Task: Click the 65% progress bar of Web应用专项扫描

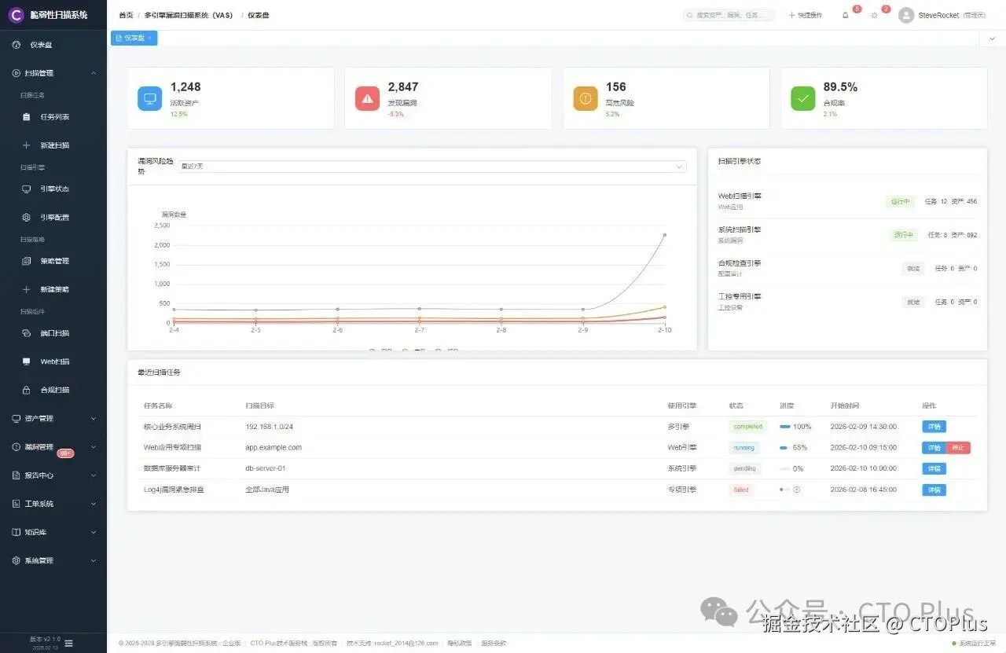Action: (x=785, y=448)
